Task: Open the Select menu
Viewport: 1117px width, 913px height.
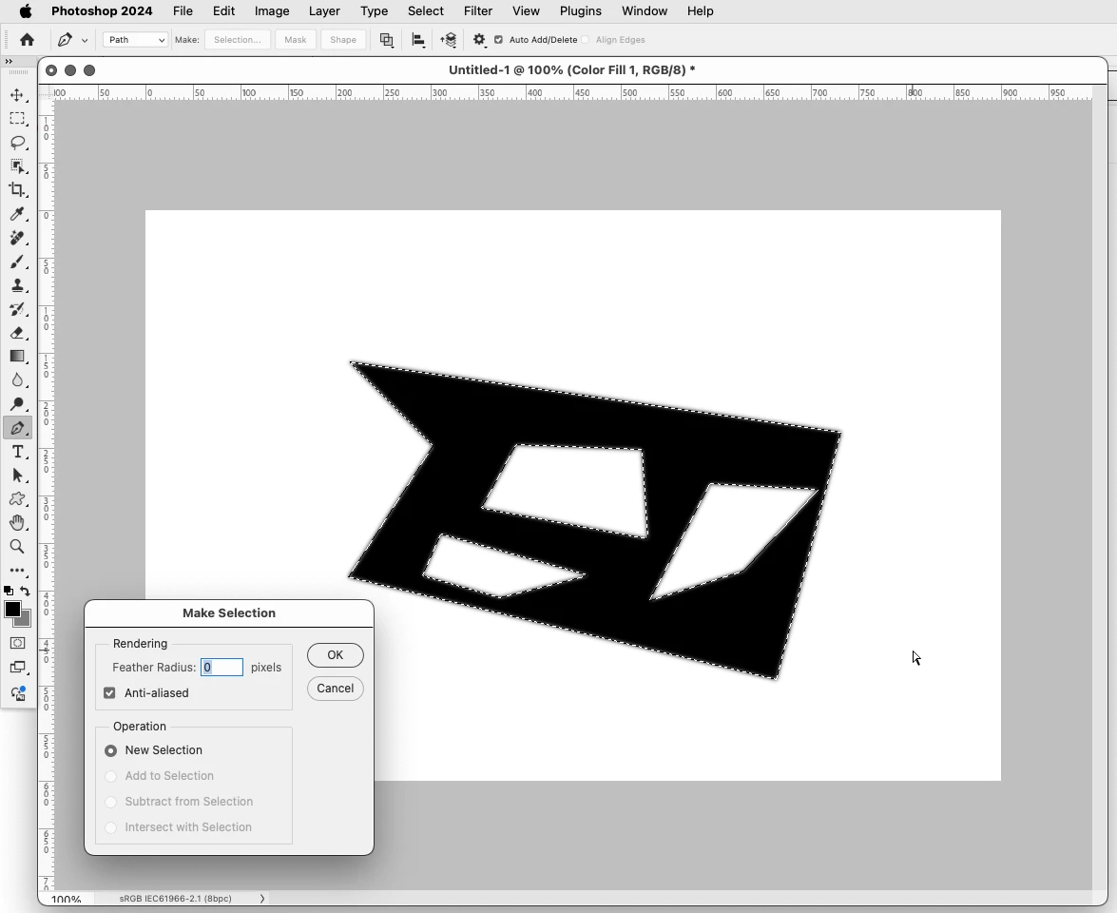Action: click(x=425, y=10)
